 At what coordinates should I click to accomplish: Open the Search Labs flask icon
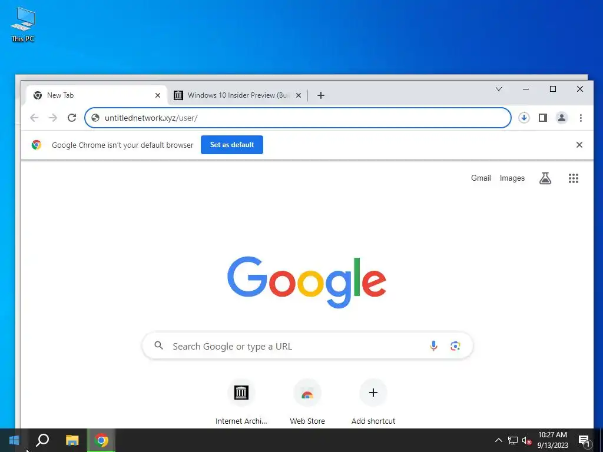click(x=545, y=178)
